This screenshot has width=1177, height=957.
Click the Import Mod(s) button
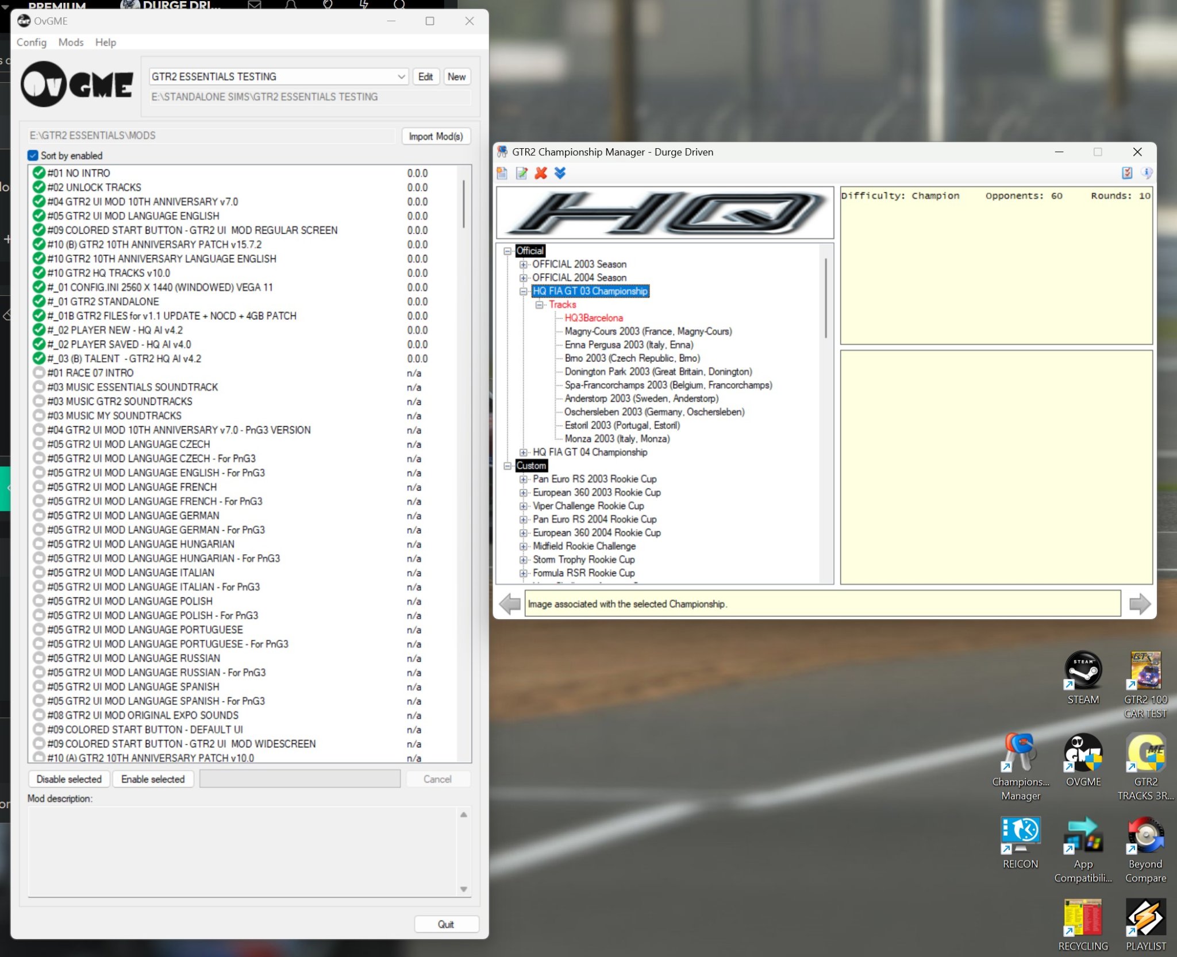pyautogui.click(x=436, y=136)
